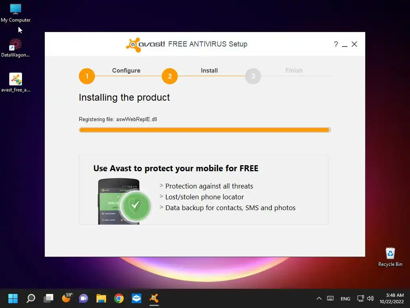Select the DataWagon desktop shortcut

click(x=16, y=48)
